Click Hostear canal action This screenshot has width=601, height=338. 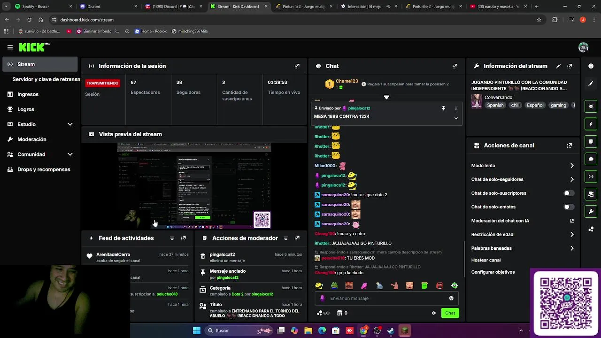tap(486, 260)
